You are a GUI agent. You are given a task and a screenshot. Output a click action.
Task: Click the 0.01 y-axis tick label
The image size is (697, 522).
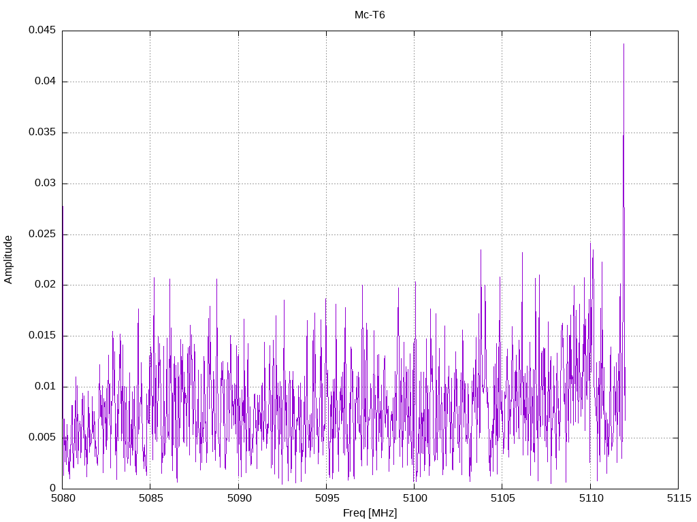[x=44, y=387]
